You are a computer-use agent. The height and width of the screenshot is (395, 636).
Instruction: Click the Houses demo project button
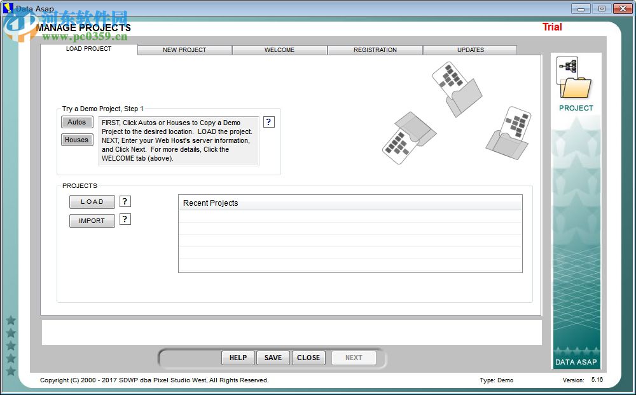click(76, 140)
